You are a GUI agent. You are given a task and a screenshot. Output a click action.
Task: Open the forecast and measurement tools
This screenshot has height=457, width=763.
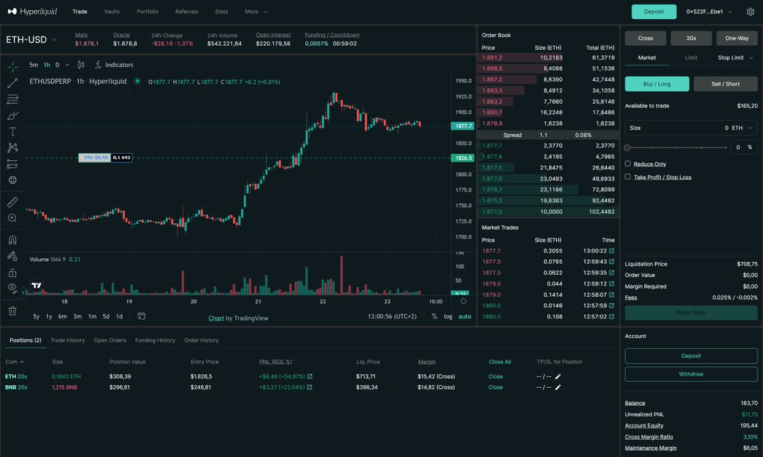12,164
